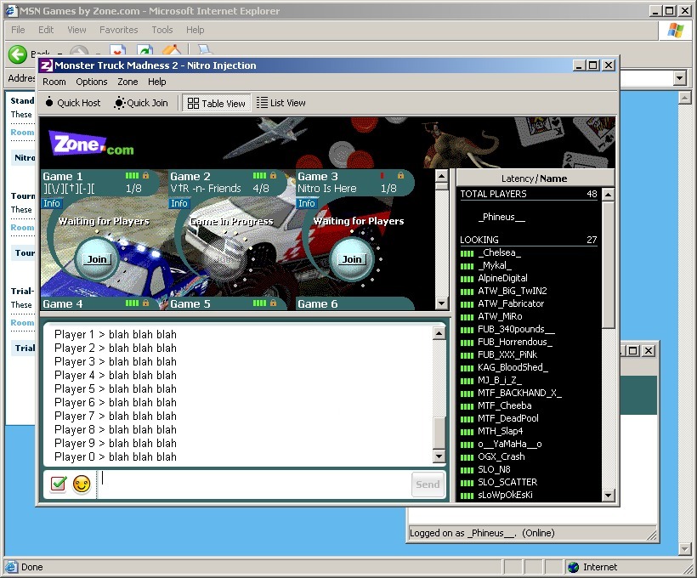Switch to Table View
The image size is (697, 578).
pyautogui.click(x=217, y=103)
